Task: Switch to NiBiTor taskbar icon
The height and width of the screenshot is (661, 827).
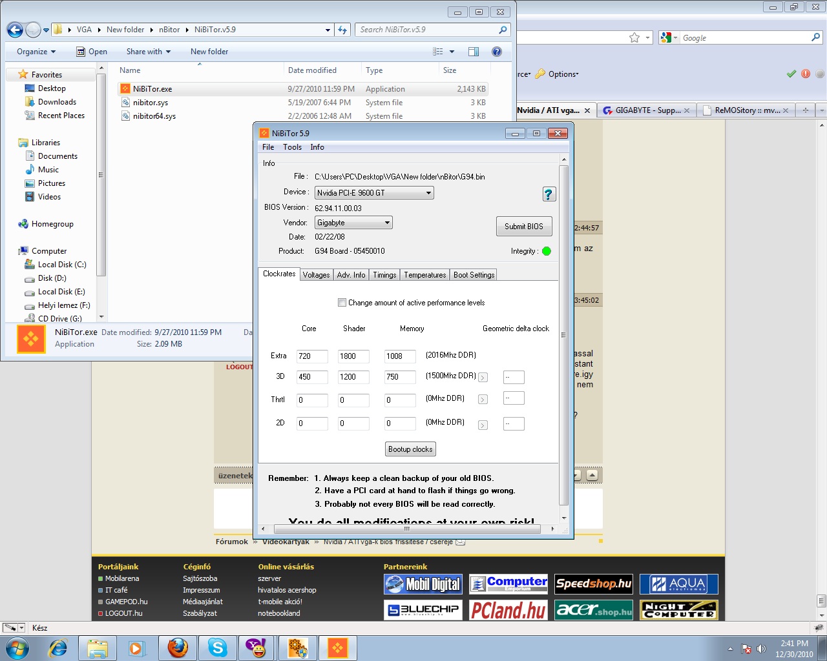Action: point(337,648)
